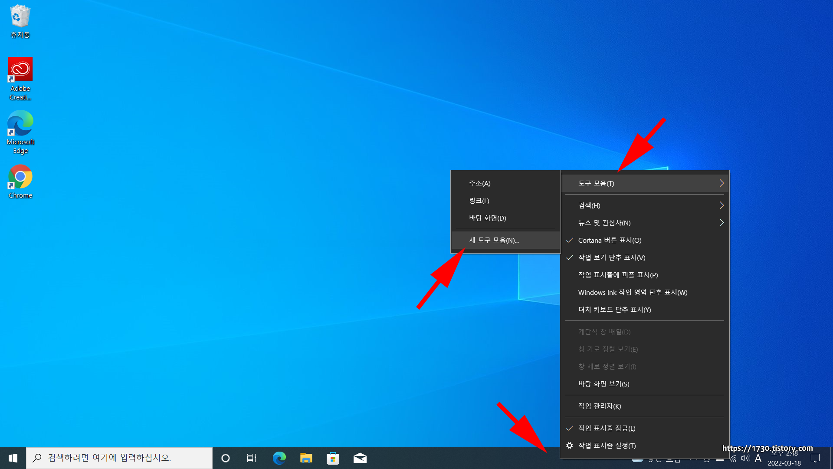The image size is (833, 469).
Task: Open the Chrome desktop shortcut
Action: coord(20,177)
